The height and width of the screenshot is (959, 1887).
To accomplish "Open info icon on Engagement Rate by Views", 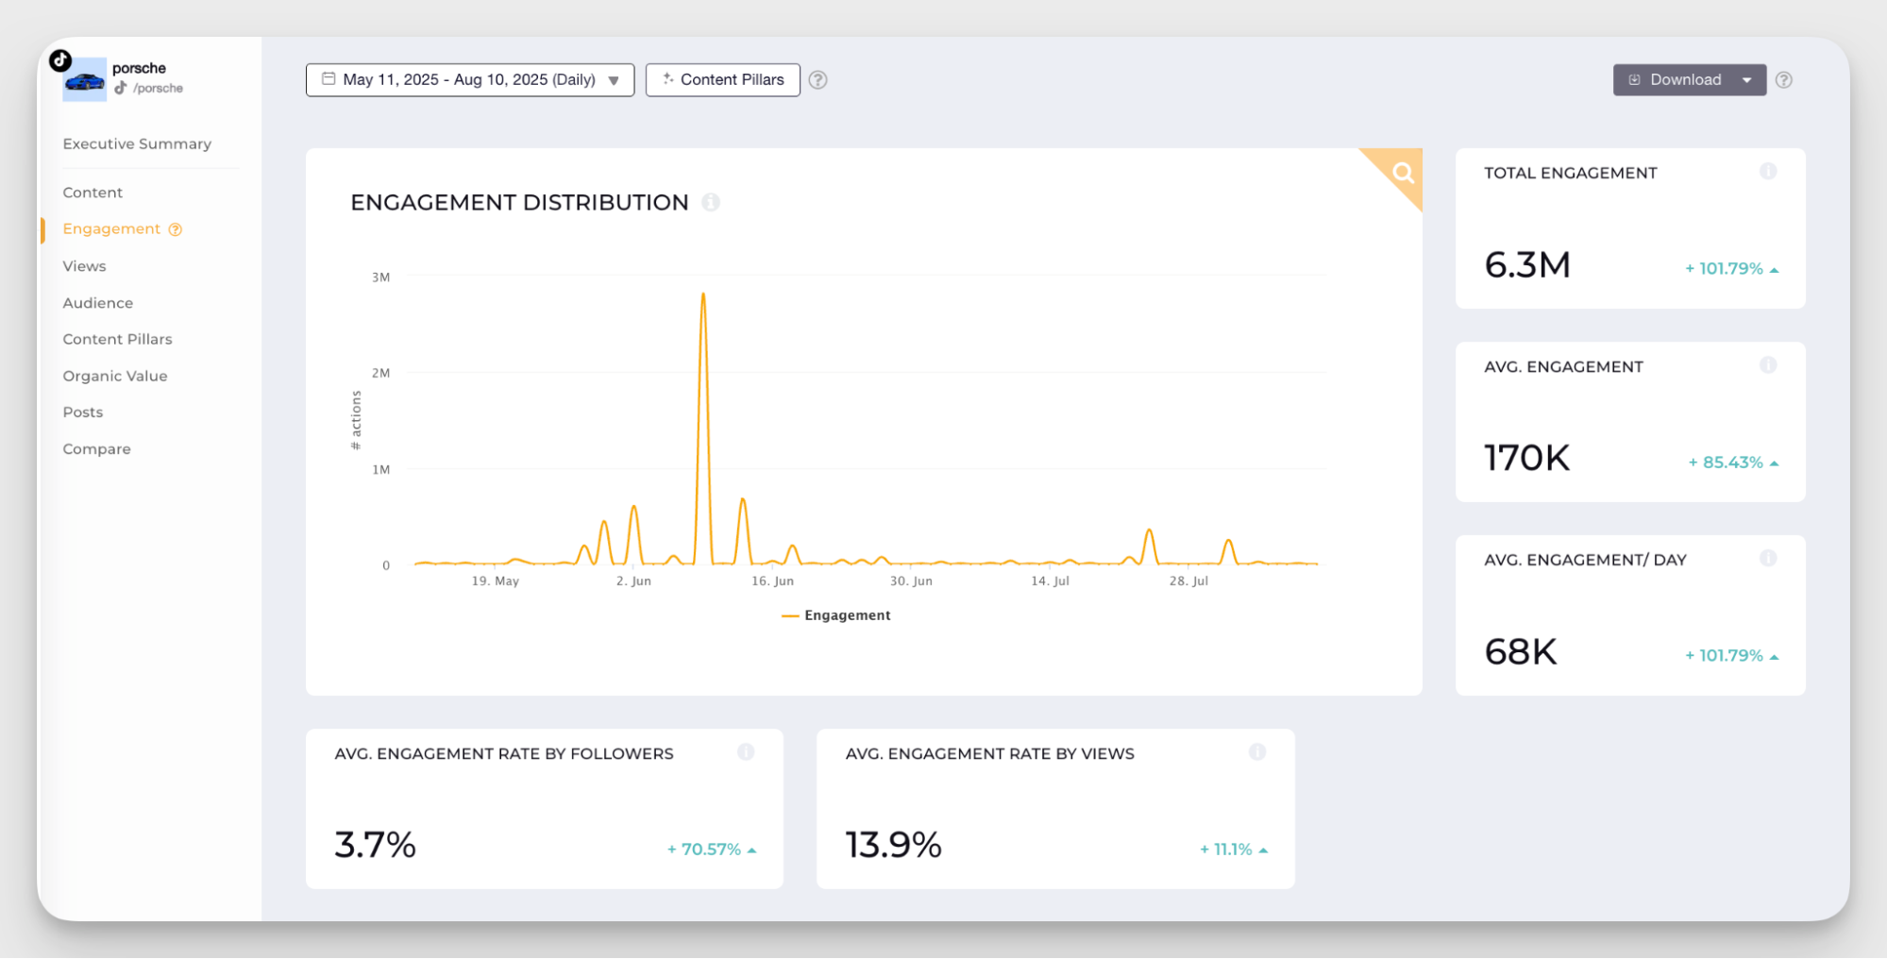I will [1256, 752].
